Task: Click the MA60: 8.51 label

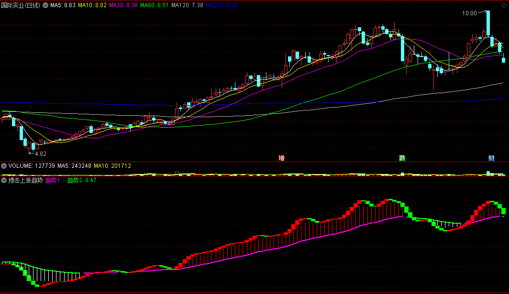Action: coord(155,5)
